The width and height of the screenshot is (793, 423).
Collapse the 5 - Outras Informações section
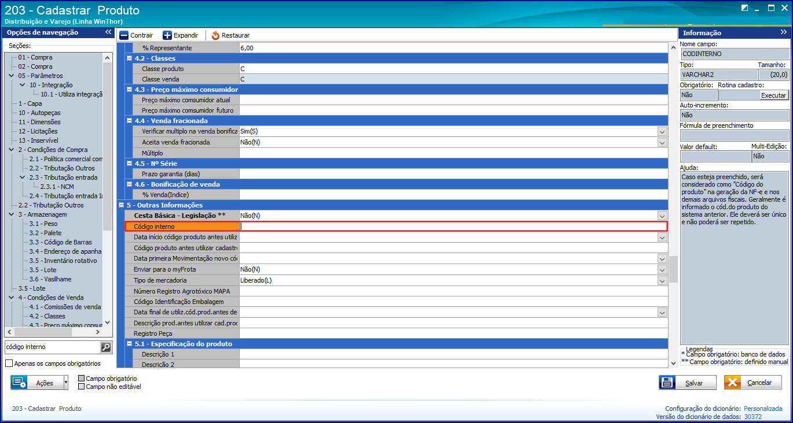[121, 205]
